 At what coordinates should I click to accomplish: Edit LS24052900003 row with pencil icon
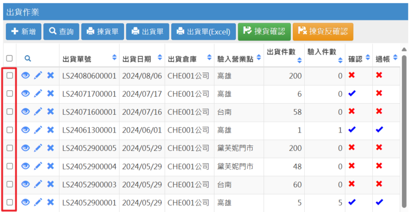click(38, 184)
